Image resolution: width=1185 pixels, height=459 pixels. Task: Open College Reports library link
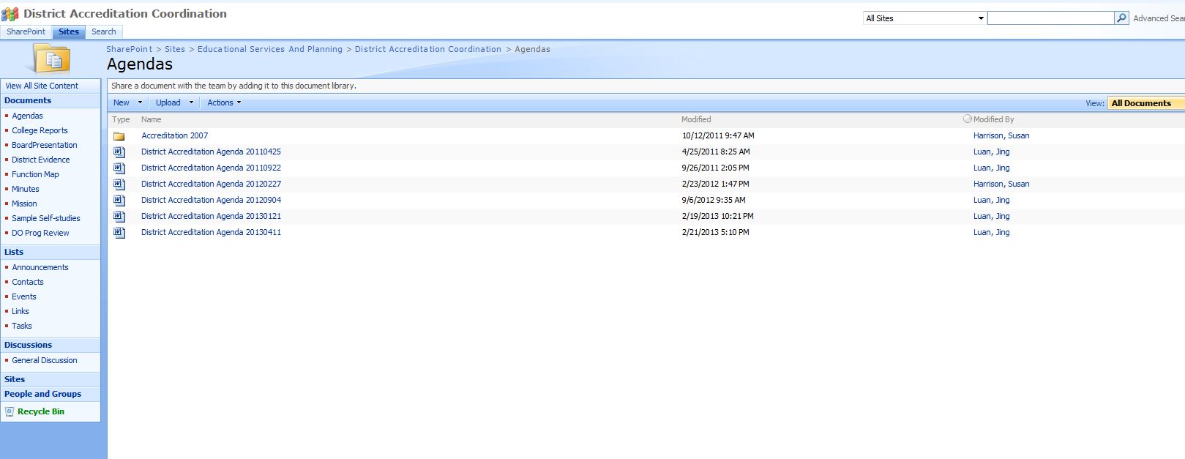click(40, 130)
